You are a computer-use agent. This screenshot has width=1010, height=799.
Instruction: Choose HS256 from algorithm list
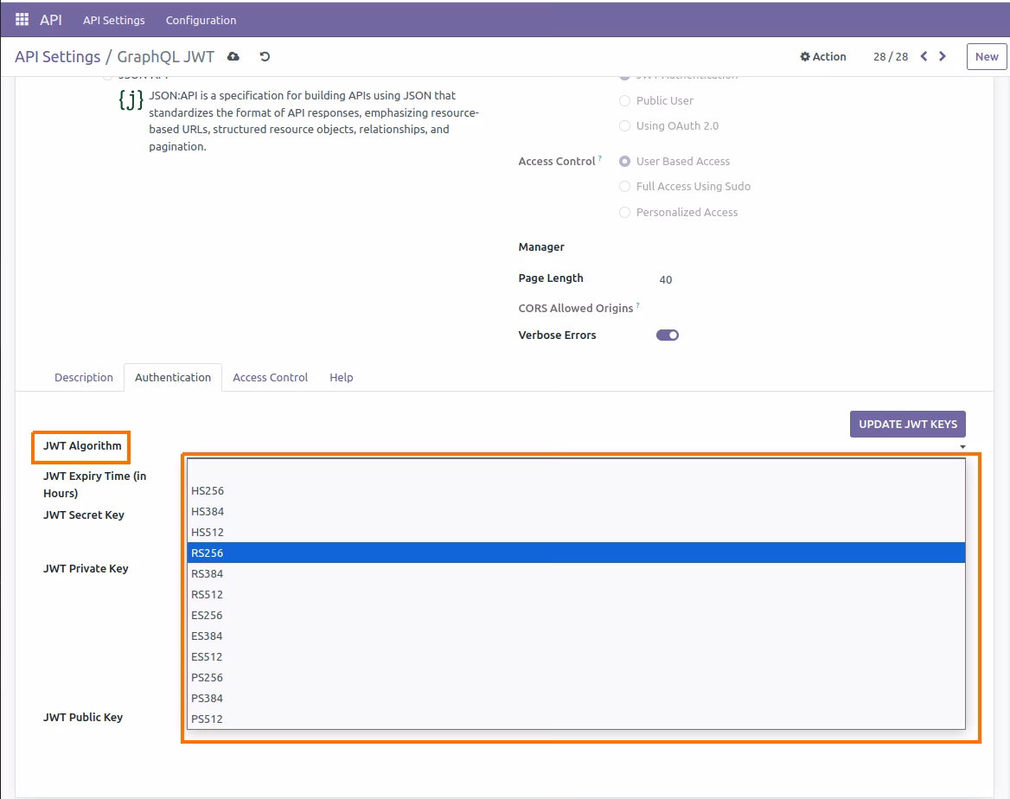(576, 490)
